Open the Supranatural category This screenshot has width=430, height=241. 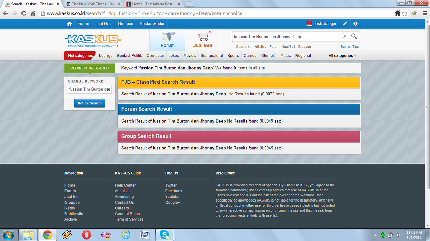[212, 56]
